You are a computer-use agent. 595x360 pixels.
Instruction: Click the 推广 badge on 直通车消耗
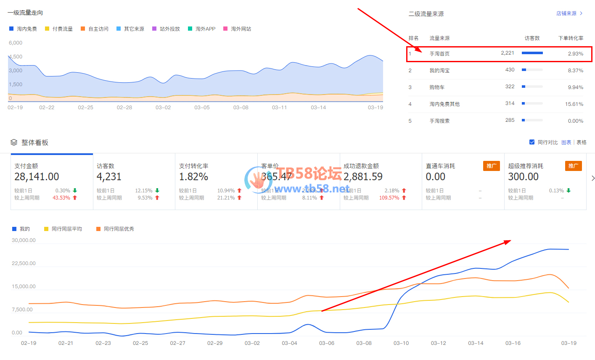point(491,166)
